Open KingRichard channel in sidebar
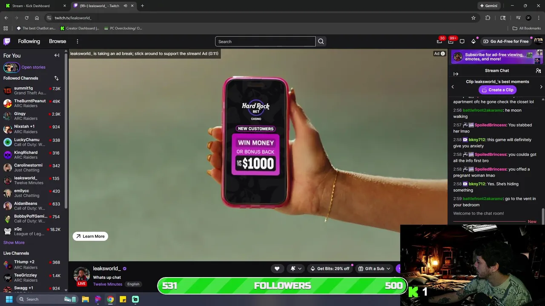The width and height of the screenshot is (545, 306). point(33,155)
